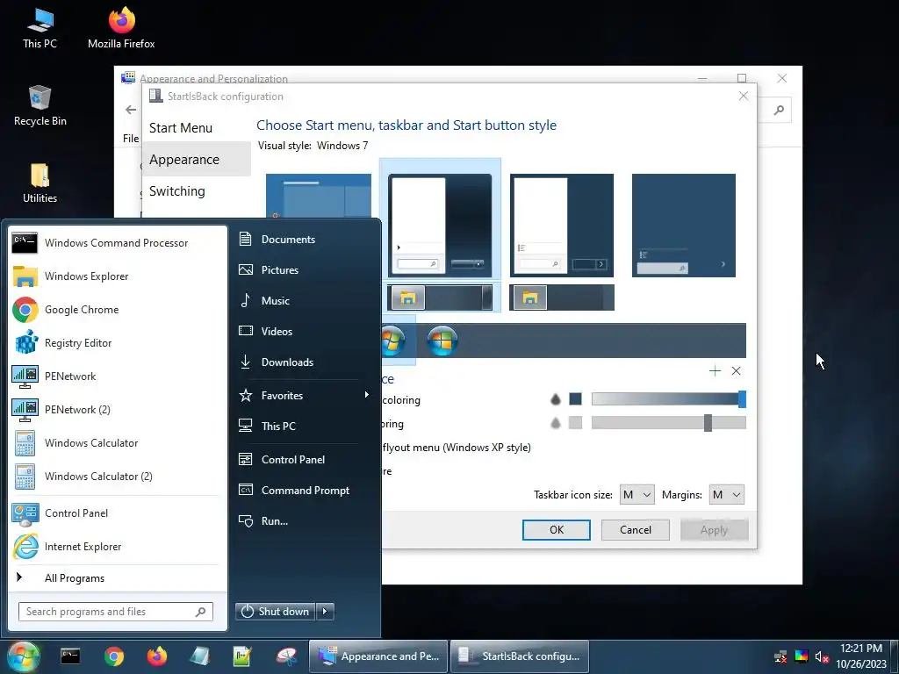This screenshot has width=899, height=674.
Task: Switch to StartIsBack configuration taskbar button
Action: [520, 656]
